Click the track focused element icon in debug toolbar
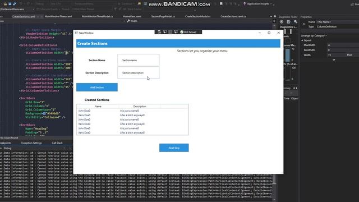The height and width of the screenshot is (202, 359). point(176,32)
